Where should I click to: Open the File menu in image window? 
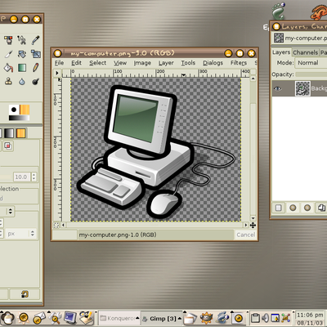pos(59,63)
